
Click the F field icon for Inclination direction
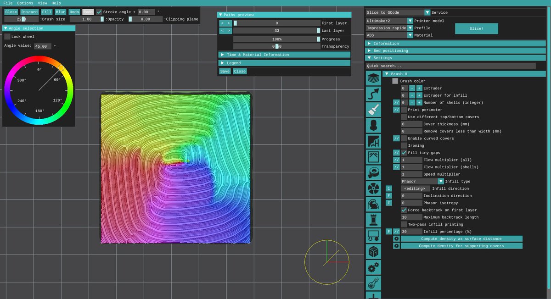point(389,195)
